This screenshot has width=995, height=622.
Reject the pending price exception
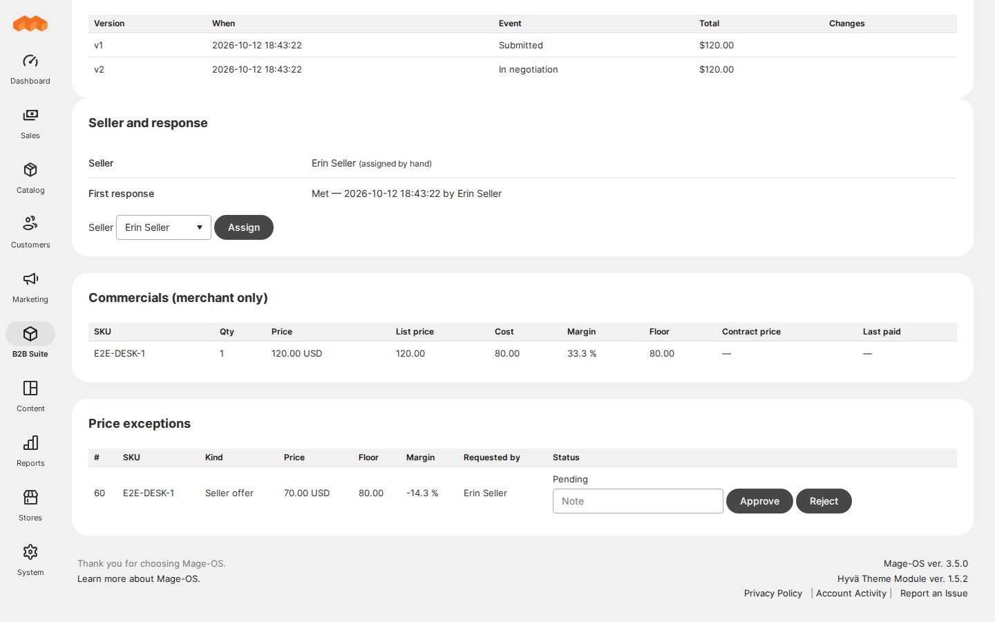824,501
